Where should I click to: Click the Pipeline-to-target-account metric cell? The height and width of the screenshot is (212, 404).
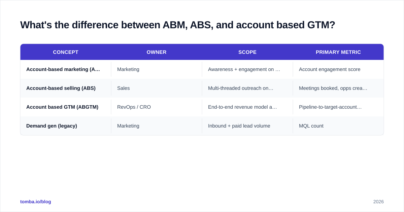338,107
